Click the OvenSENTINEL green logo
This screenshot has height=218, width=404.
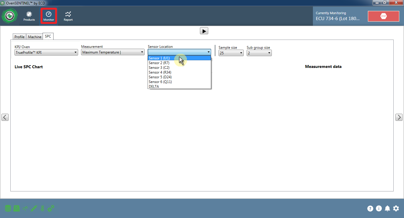(x=10, y=16)
